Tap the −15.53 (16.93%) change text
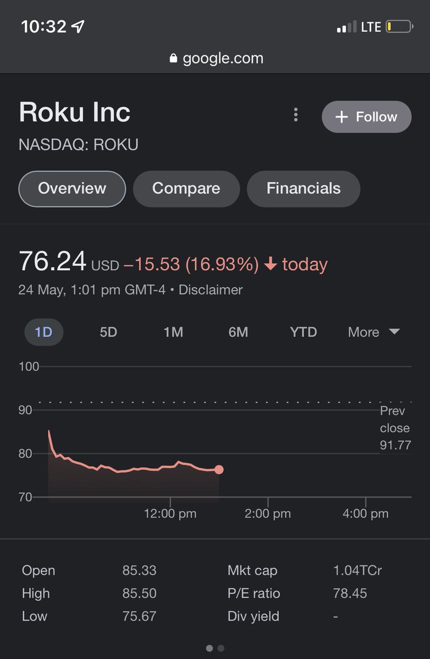430x659 pixels. pos(191,265)
